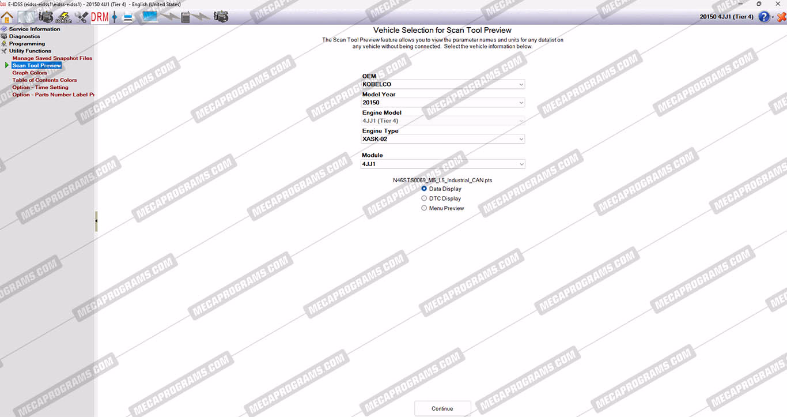Go to the Home icon
This screenshot has width=787, height=417.
point(7,17)
